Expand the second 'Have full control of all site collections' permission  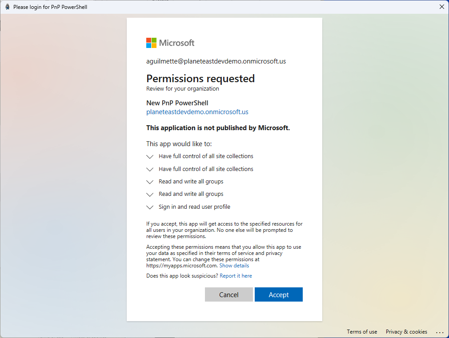click(150, 169)
